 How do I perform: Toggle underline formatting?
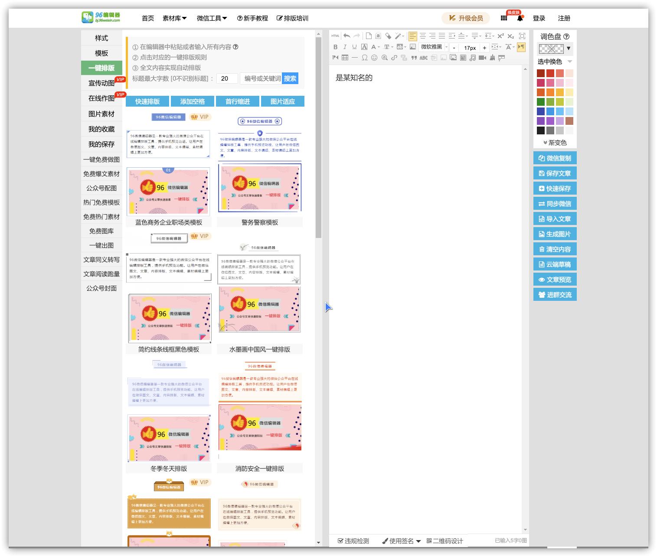(x=354, y=47)
